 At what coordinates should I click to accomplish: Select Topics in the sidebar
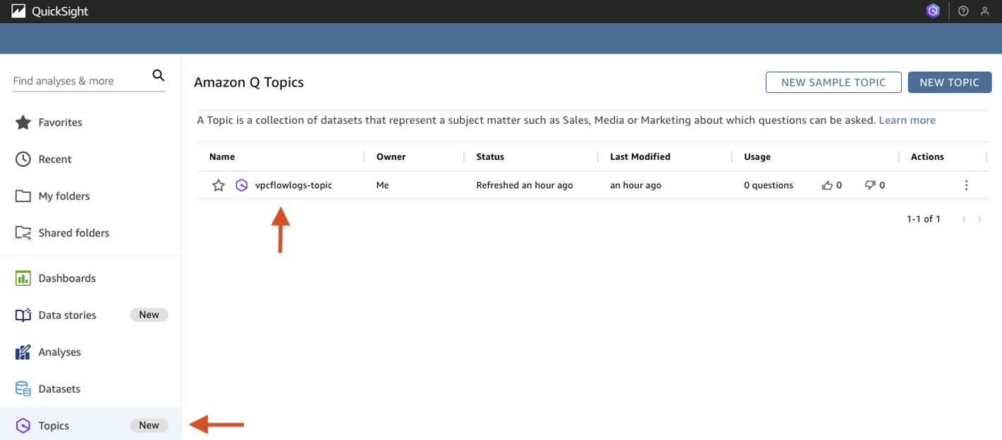[x=90, y=425]
